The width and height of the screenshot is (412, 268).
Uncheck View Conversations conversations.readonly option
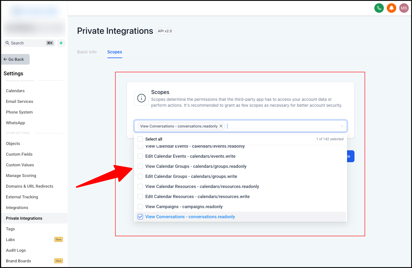point(140,217)
